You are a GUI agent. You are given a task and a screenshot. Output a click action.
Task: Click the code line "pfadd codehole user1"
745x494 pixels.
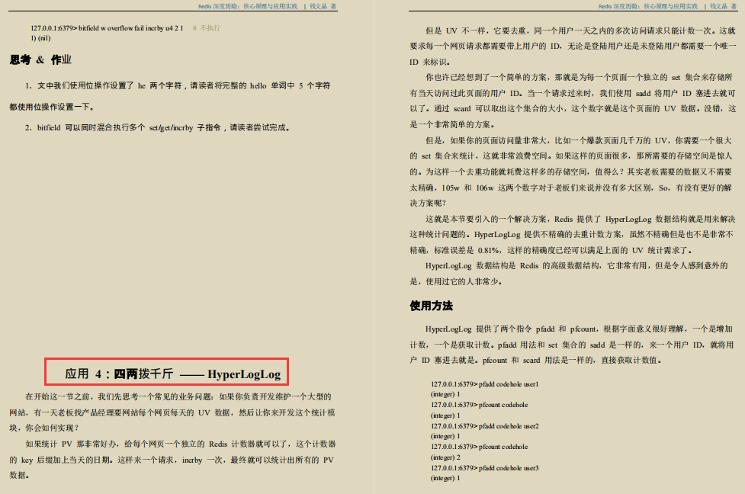click(485, 384)
